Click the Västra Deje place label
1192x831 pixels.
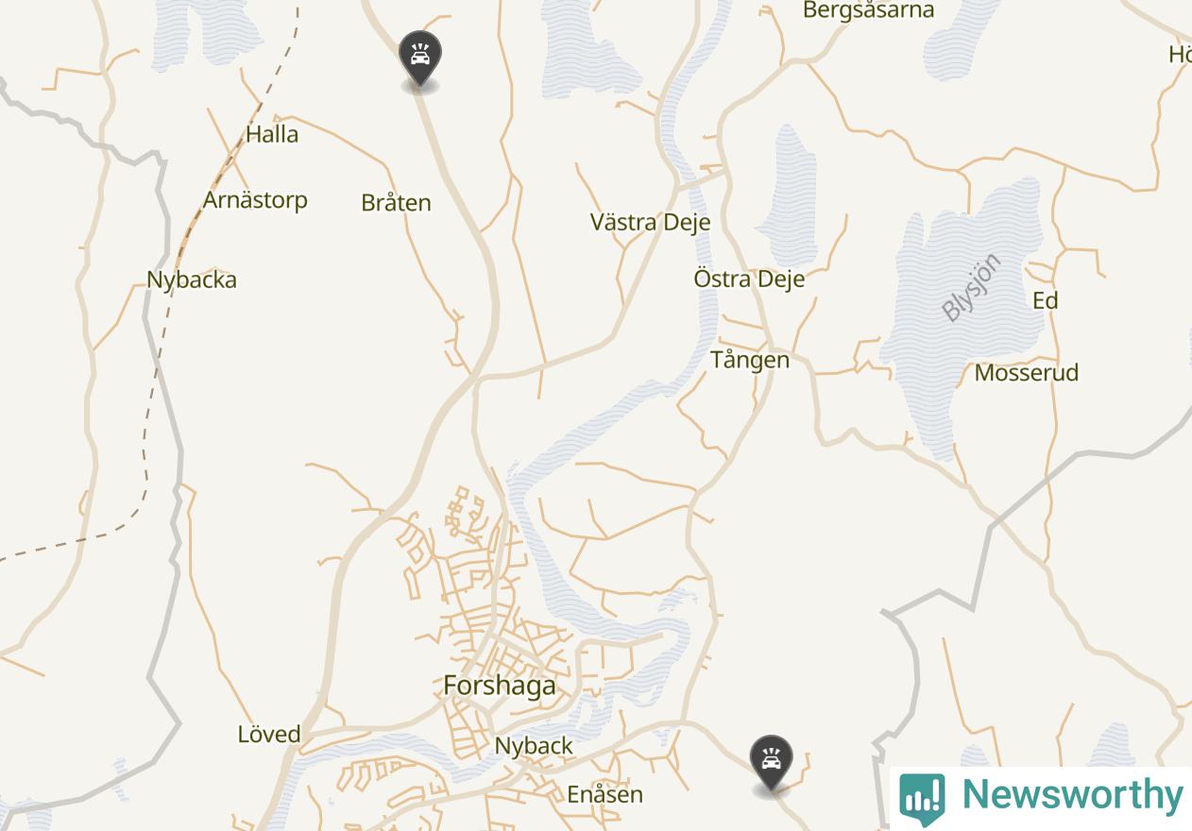coord(650,222)
